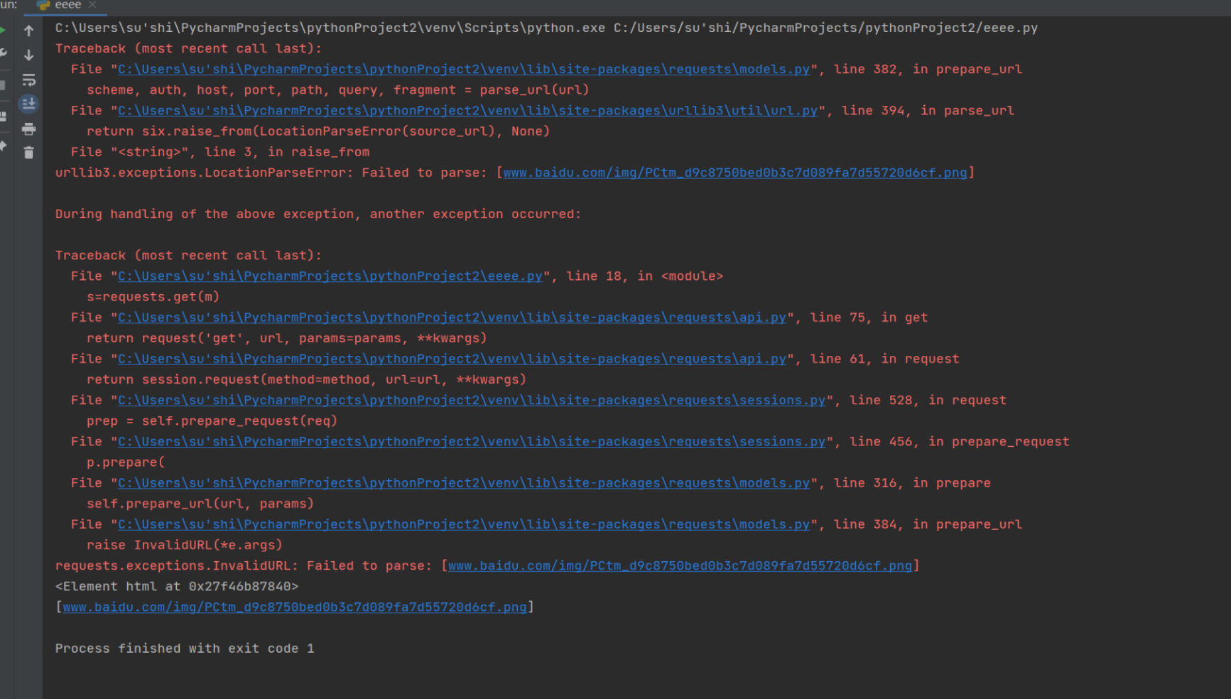
Task: Open sessions.py at line 528
Action: point(472,400)
